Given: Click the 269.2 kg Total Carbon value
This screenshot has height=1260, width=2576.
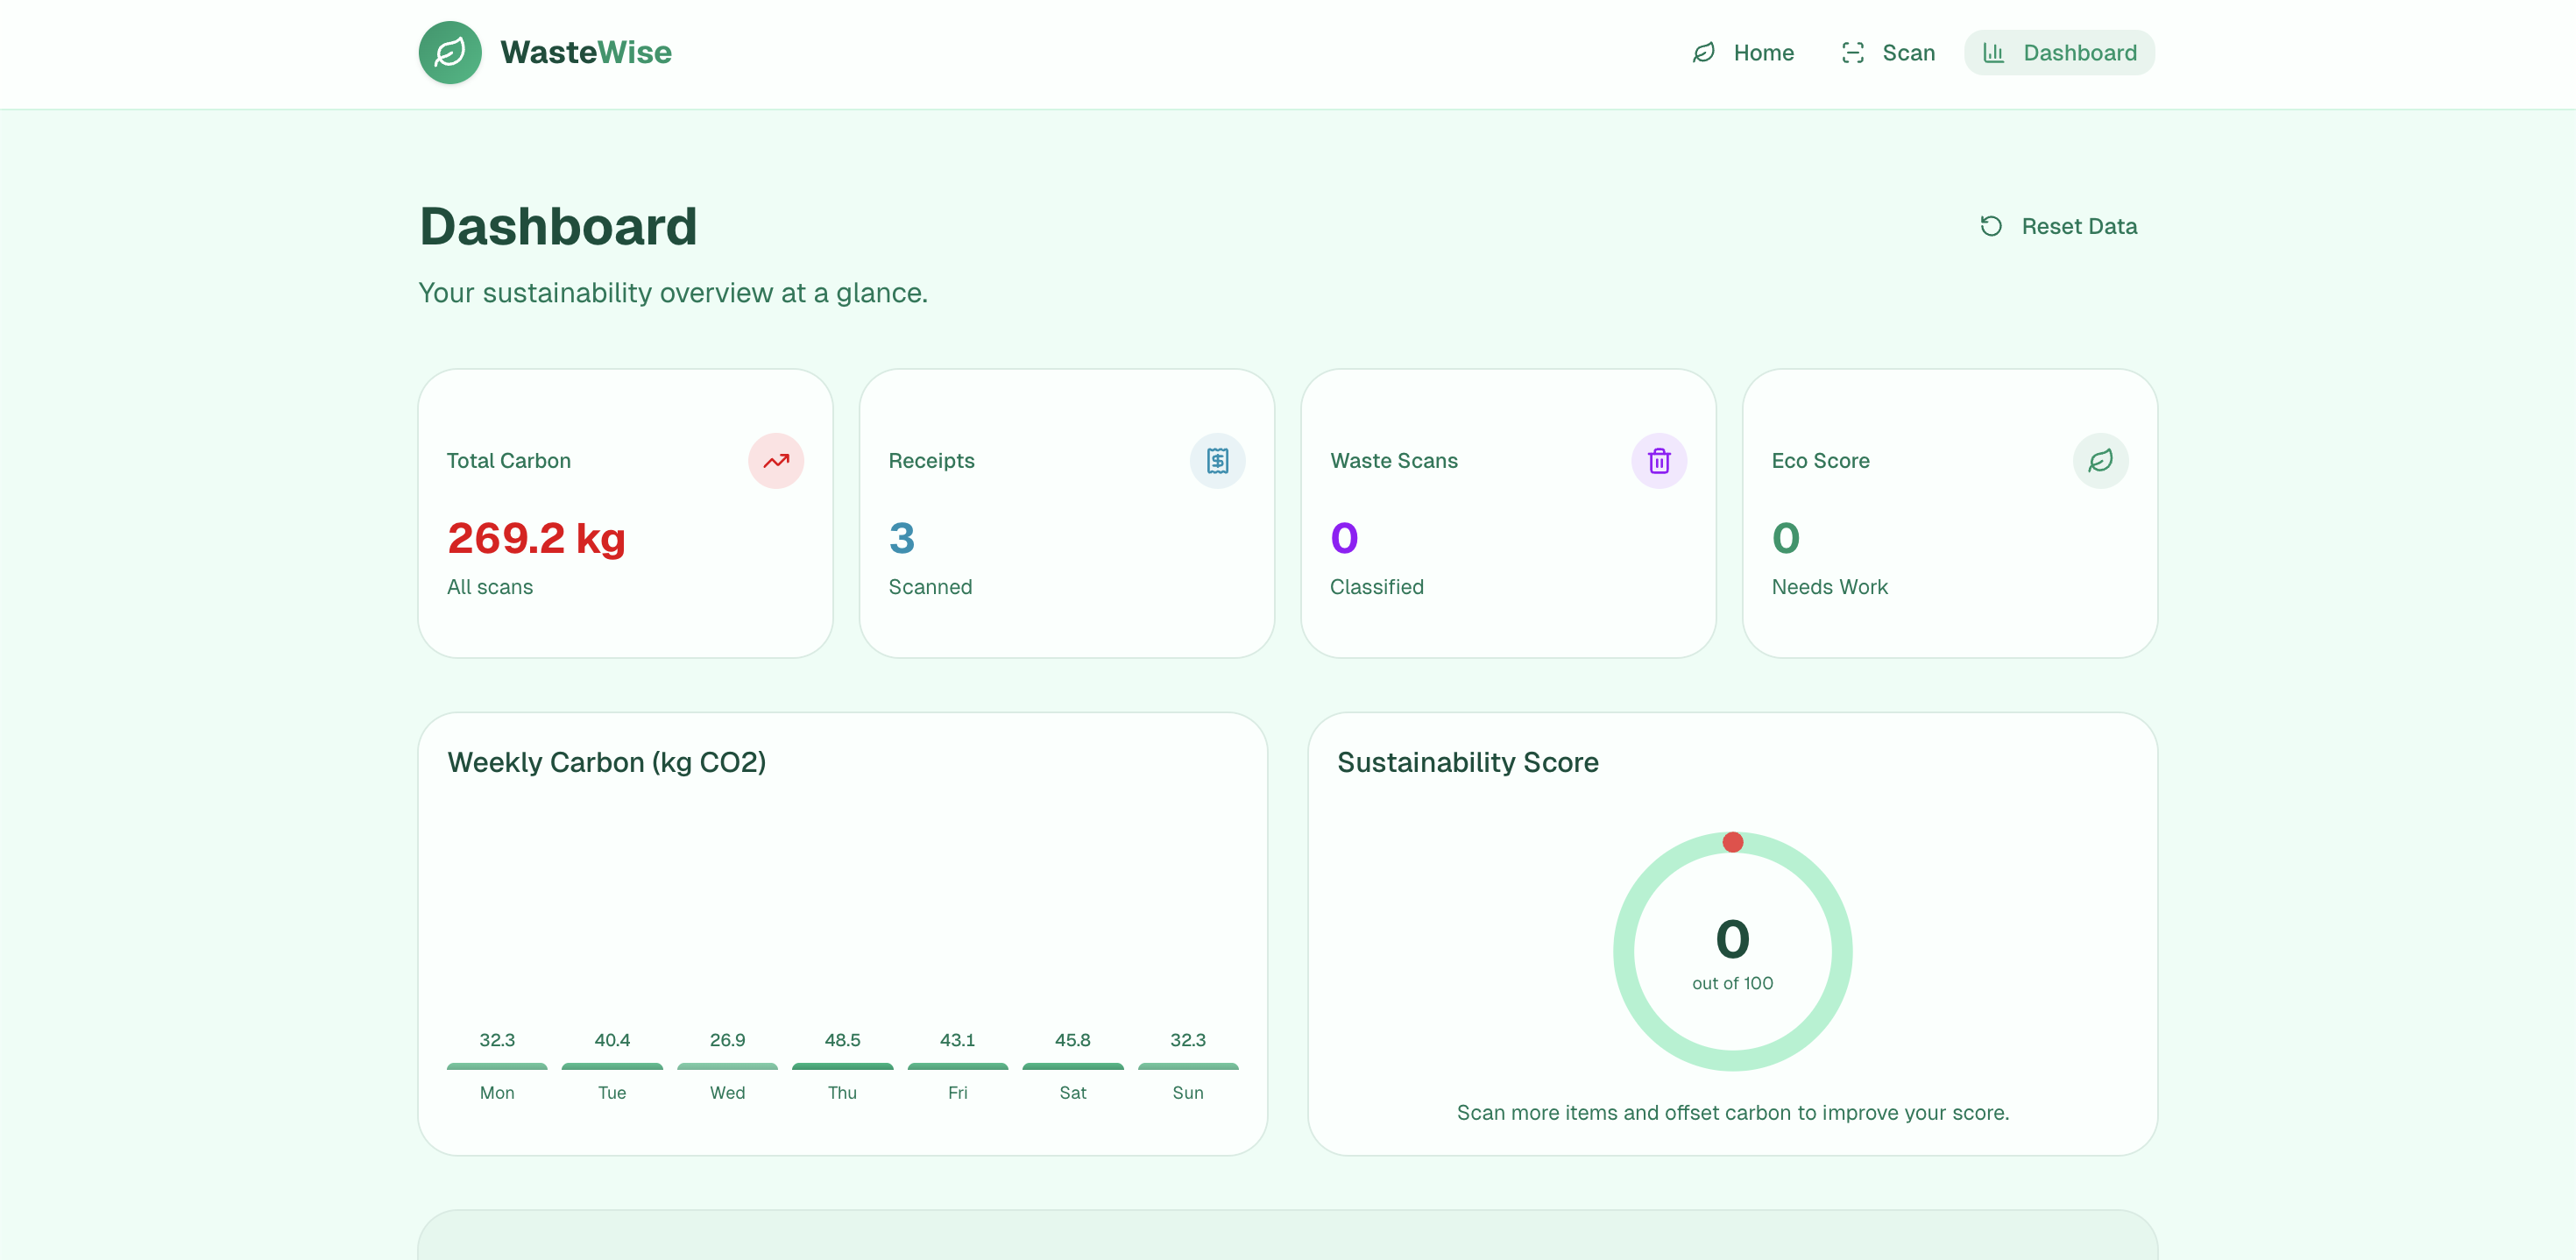Looking at the screenshot, I should tap(536, 538).
